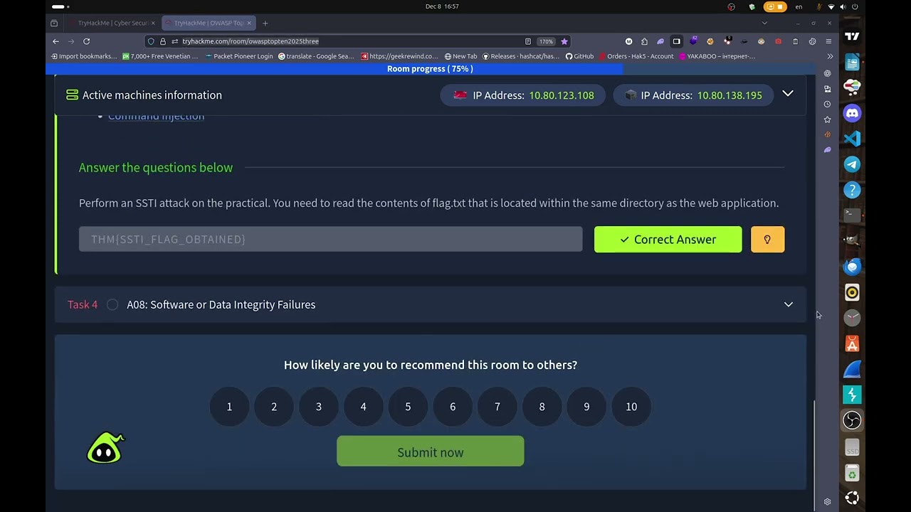Reload the page with the refresh icon
Image resolution: width=911 pixels, height=512 pixels.
(x=86, y=41)
